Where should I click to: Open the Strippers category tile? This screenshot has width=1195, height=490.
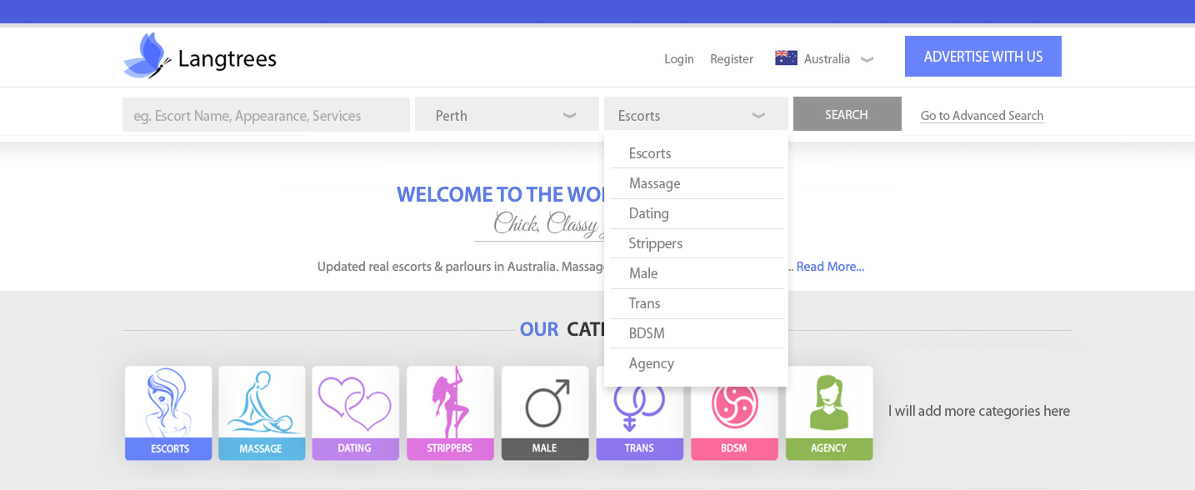click(450, 412)
